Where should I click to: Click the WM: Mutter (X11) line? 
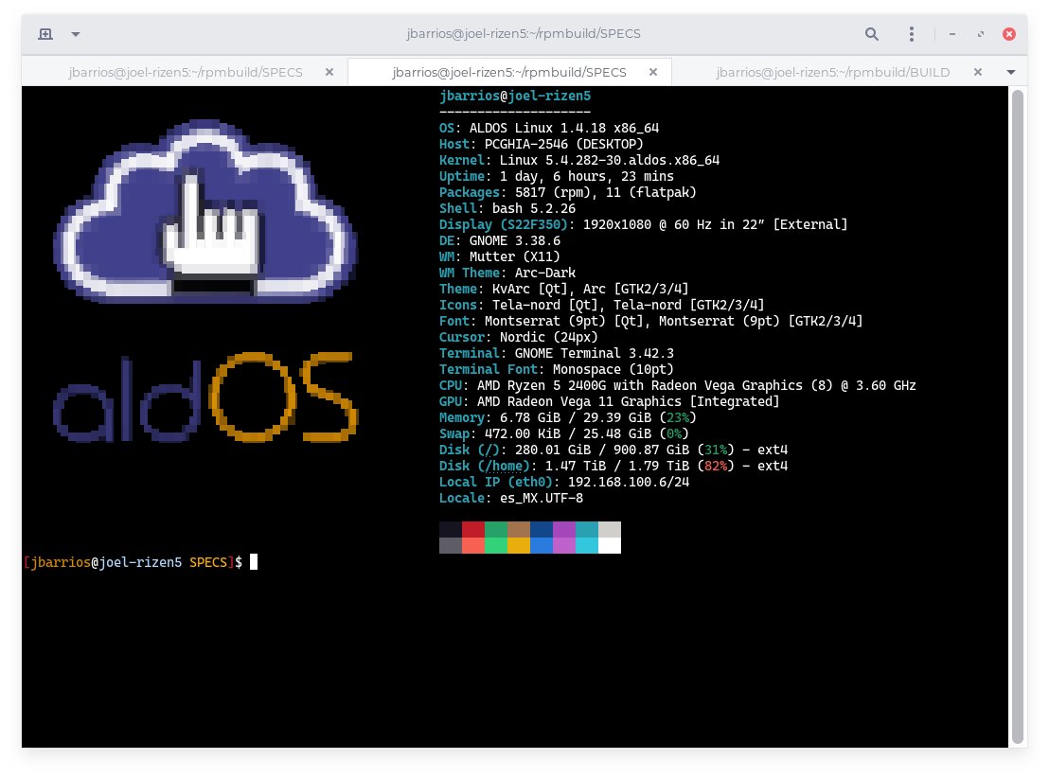499,256
